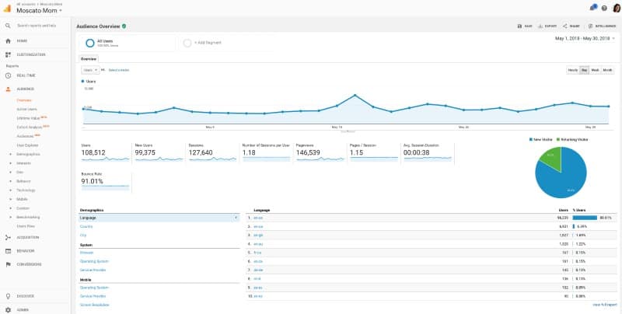Click City under Demographics

pyautogui.click(x=83, y=235)
